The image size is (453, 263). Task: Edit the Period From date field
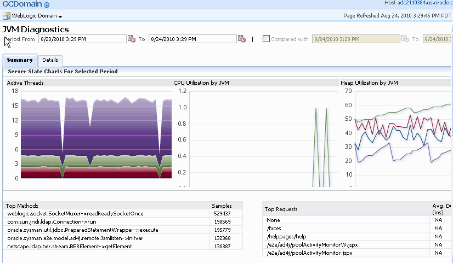82,39
